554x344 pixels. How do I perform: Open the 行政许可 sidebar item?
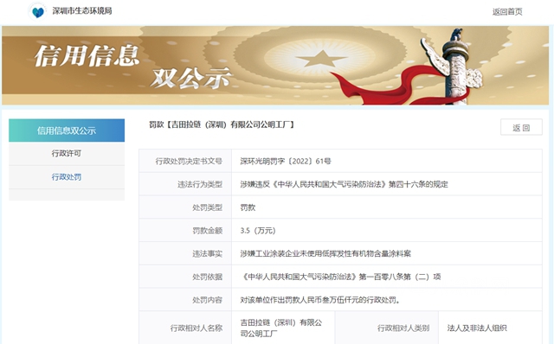pos(67,154)
